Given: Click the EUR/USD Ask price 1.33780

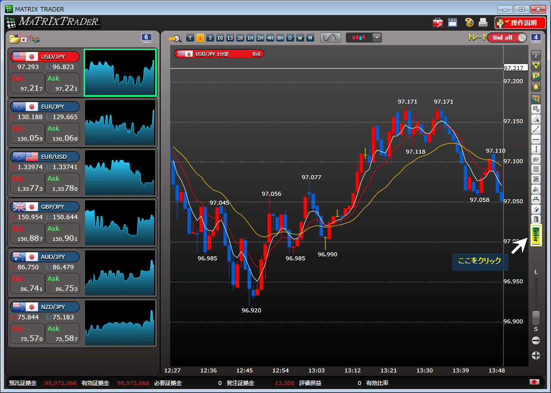Looking at the screenshot, I should click(x=63, y=184).
